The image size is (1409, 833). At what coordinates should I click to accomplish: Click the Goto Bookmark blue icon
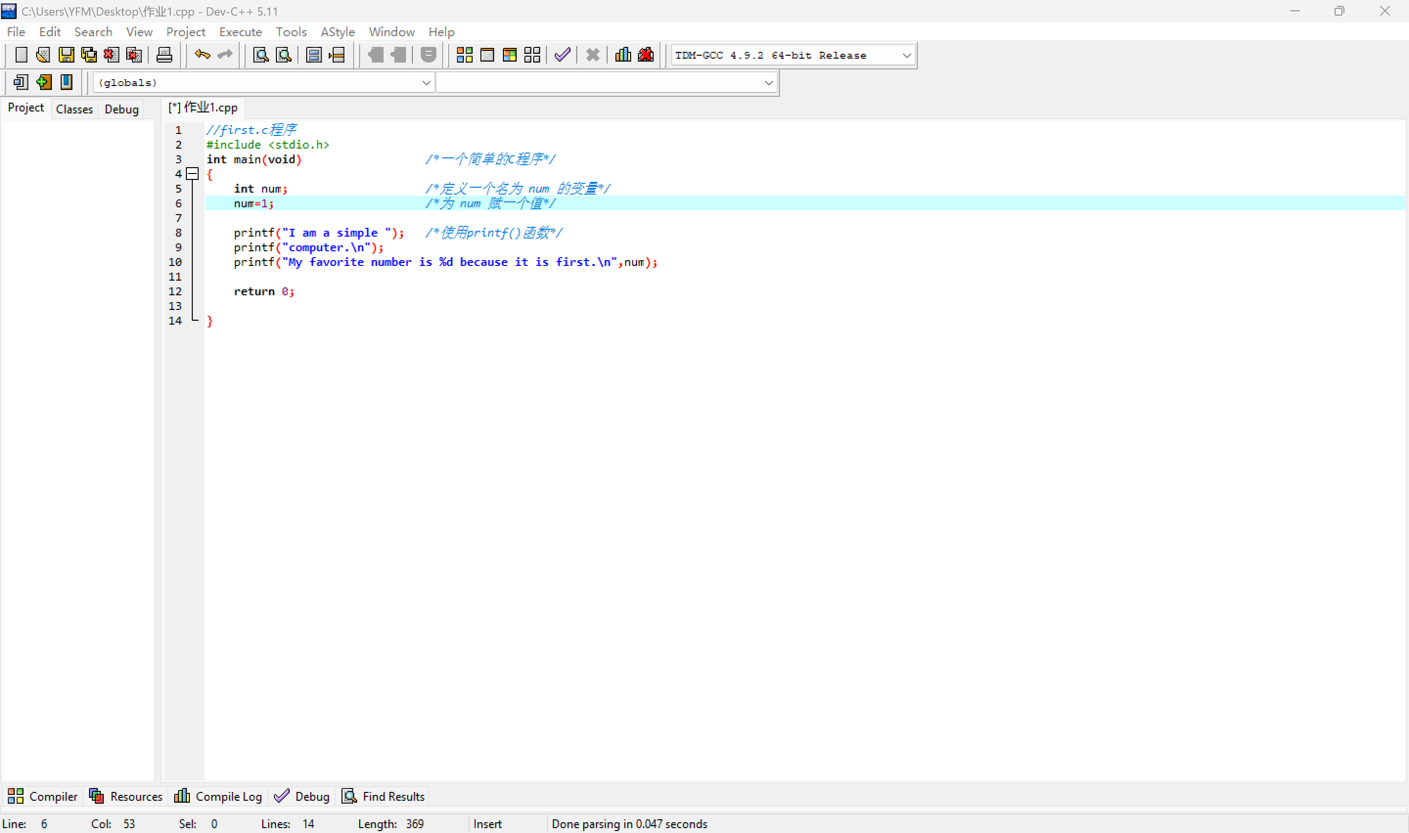66,83
